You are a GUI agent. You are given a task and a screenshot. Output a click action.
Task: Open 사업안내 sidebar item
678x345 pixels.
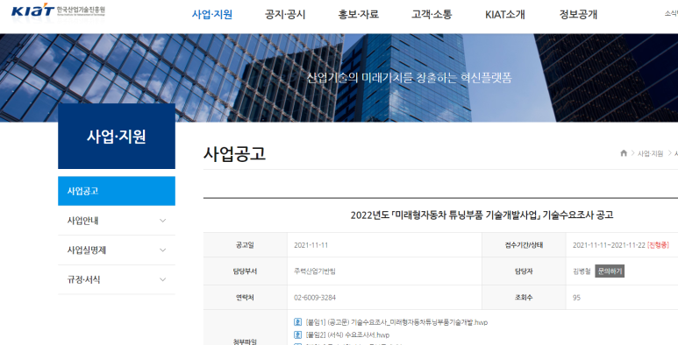(x=117, y=221)
